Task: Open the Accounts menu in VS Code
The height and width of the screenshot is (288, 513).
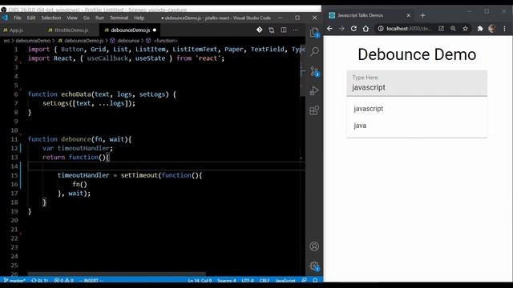Action: [314, 246]
